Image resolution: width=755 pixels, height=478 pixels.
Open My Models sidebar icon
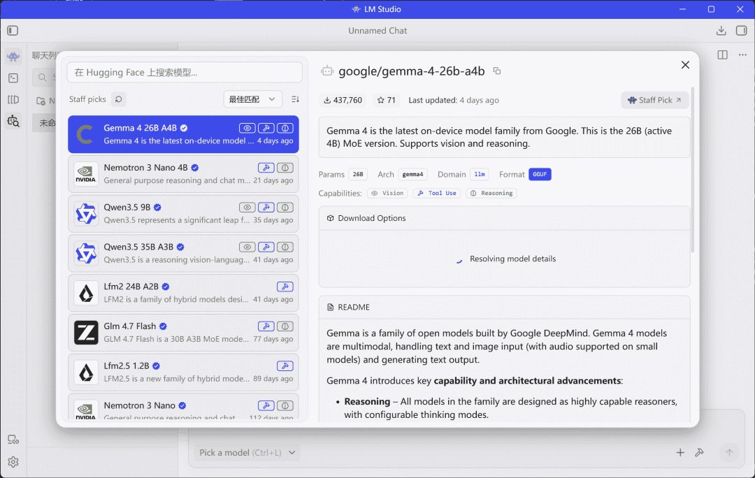(x=13, y=100)
